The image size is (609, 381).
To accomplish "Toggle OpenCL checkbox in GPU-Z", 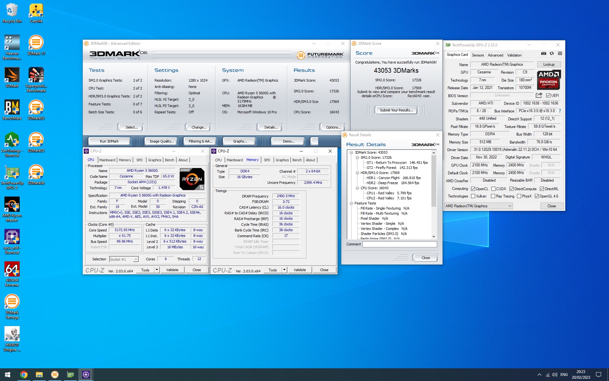I will (x=473, y=189).
